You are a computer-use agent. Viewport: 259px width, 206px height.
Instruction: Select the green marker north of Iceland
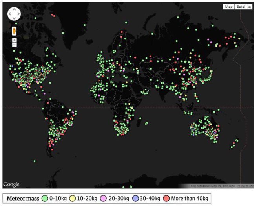click(x=85, y=25)
